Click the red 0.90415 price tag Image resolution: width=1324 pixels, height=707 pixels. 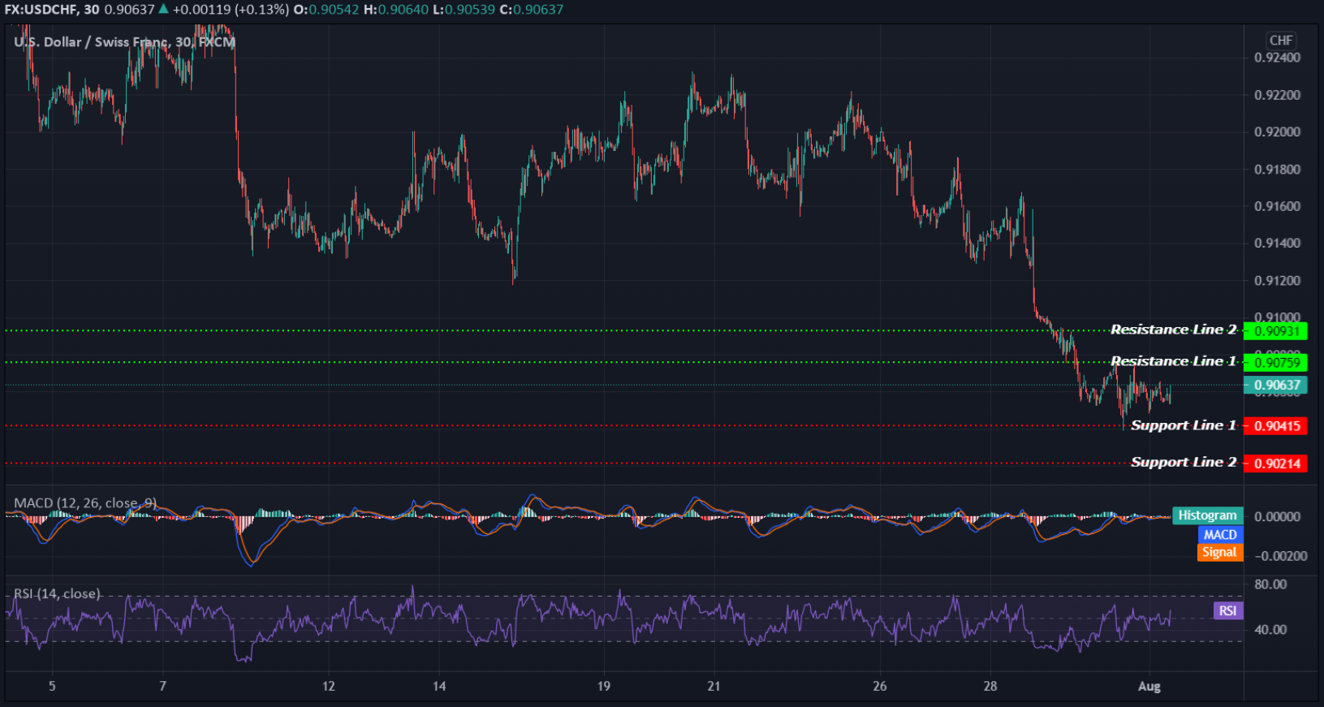click(1275, 426)
